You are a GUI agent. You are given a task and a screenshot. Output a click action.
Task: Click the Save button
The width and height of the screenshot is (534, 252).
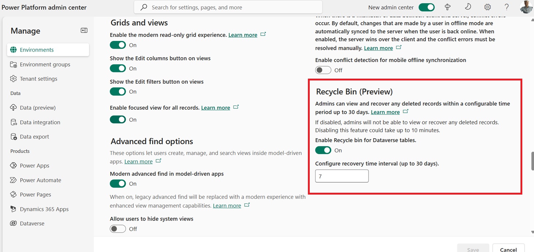click(x=473, y=249)
